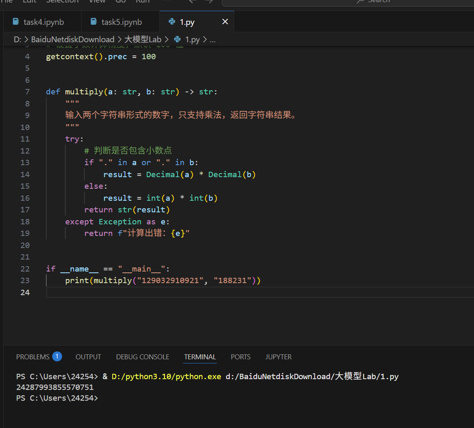The image size is (474, 428).
Task: Switch to the JUPYTER panel tab
Action: click(278, 356)
